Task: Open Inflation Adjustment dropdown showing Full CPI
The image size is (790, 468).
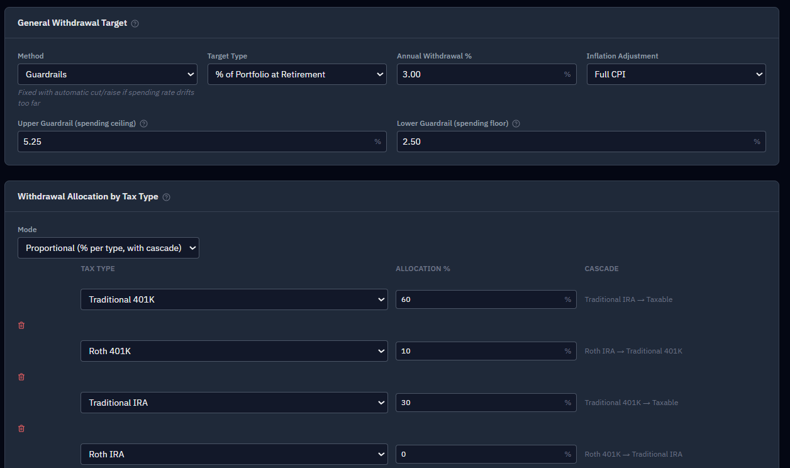Action: click(x=676, y=74)
